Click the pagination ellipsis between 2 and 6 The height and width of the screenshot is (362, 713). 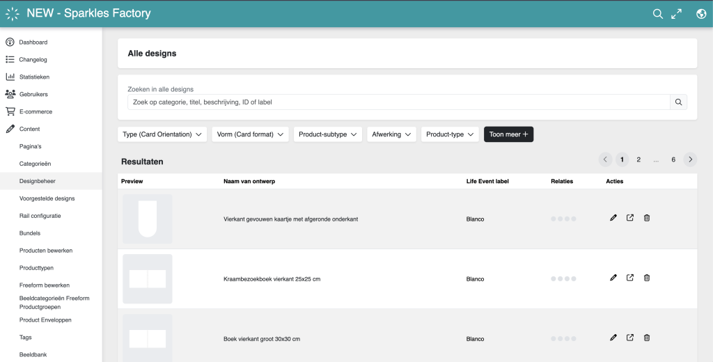coord(656,159)
